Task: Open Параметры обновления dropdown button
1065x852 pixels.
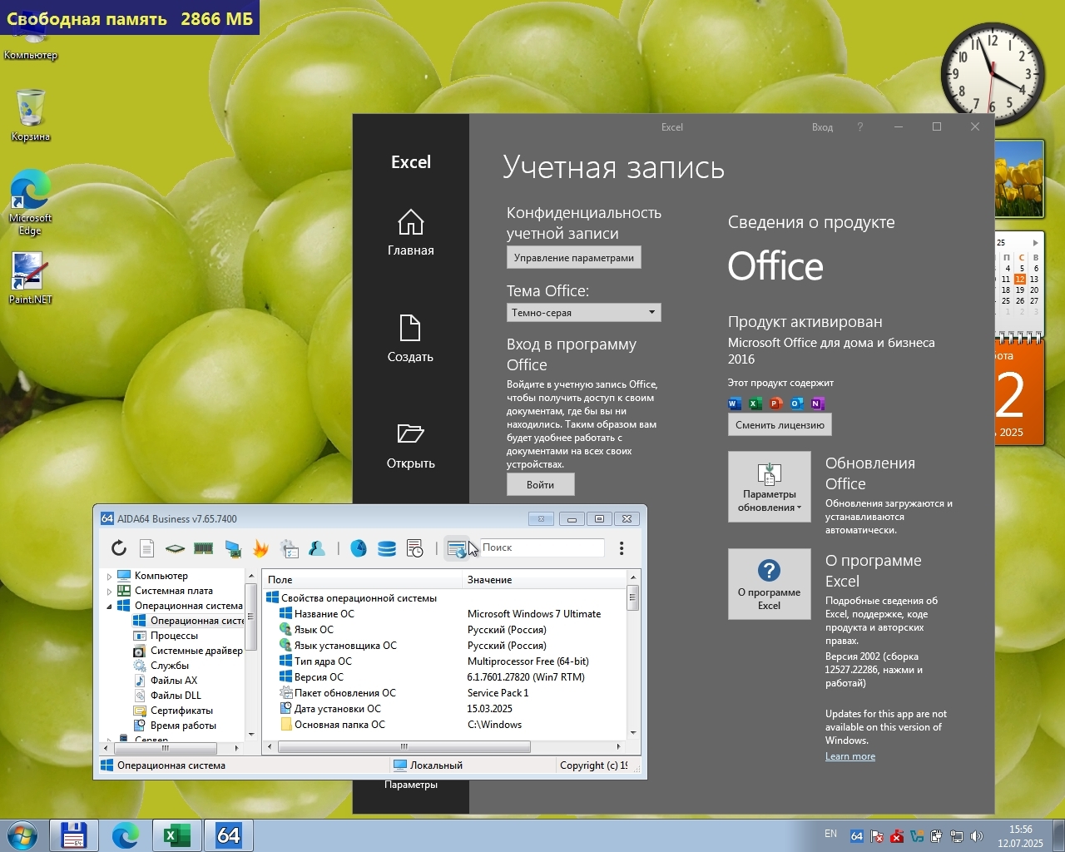Action: tap(769, 487)
